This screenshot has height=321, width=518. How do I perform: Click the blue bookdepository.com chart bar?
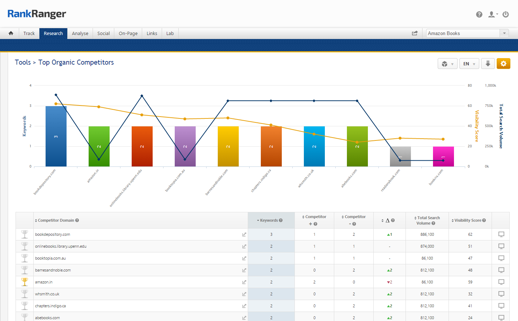(56, 136)
